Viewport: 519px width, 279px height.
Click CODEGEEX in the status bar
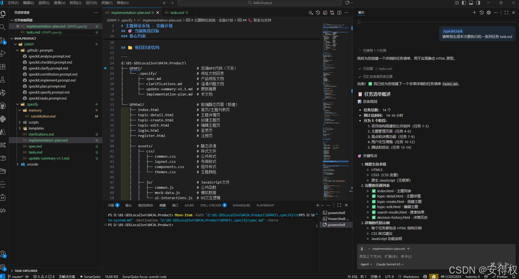pyautogui.click(x=451, y=277)
